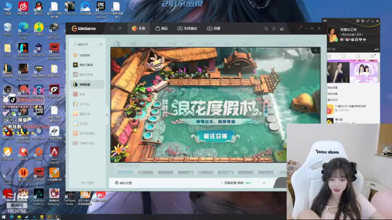Open the Microsoft Edge desktop shortcut
Screen dimensions: 392x220
tap(23, 31)
